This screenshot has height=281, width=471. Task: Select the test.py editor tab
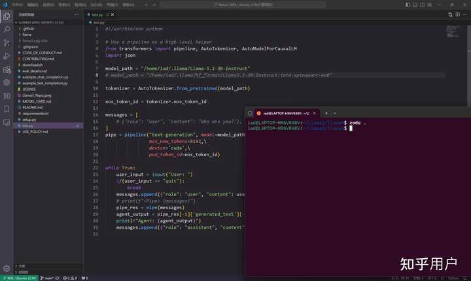pos(97,14)
